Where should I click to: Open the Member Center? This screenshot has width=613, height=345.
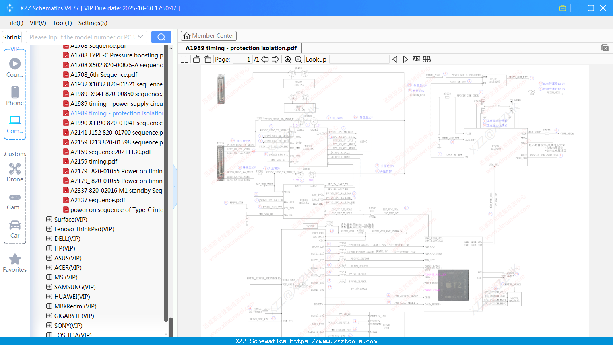click(208, 36)
